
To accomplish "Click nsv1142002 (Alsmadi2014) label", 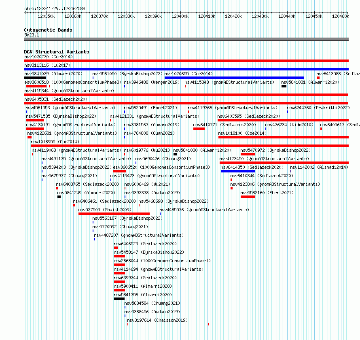I will pyautogui.click(x=320, y=167).
